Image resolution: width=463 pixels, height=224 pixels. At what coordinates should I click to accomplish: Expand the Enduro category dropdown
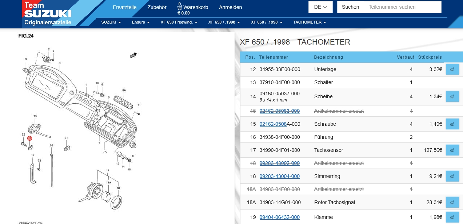(x=140, y=22)
